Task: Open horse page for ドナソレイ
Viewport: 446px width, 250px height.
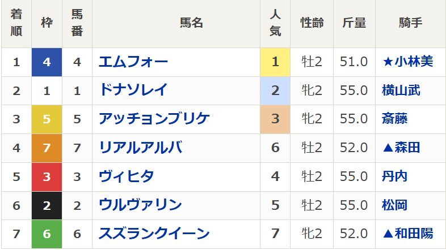Action: tap(133, 90)
